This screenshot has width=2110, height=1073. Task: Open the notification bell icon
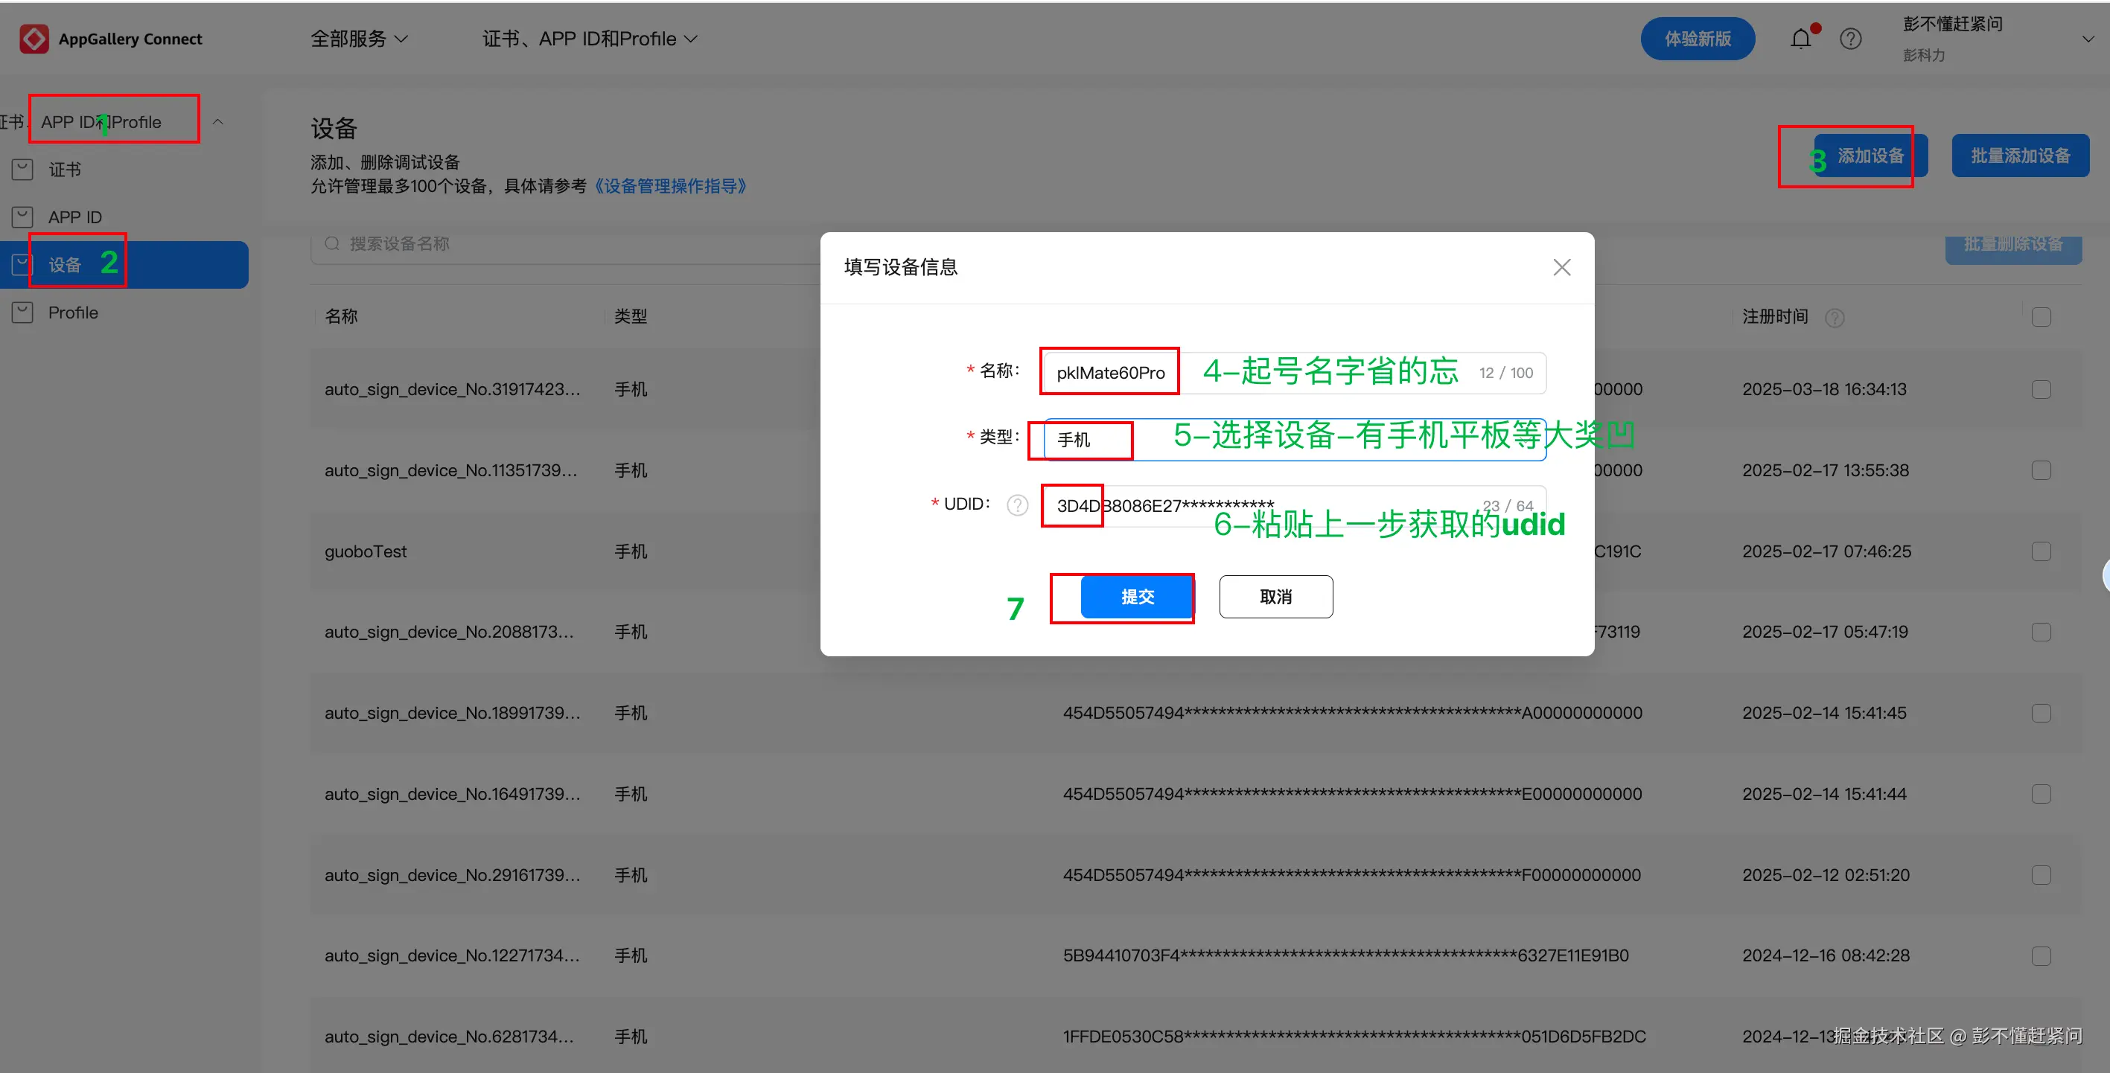(x=1800, y=39)
